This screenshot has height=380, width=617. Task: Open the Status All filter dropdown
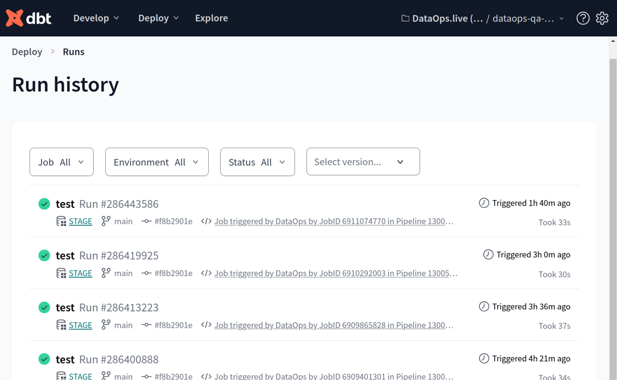pyautogui.click(x=257, y=162)
